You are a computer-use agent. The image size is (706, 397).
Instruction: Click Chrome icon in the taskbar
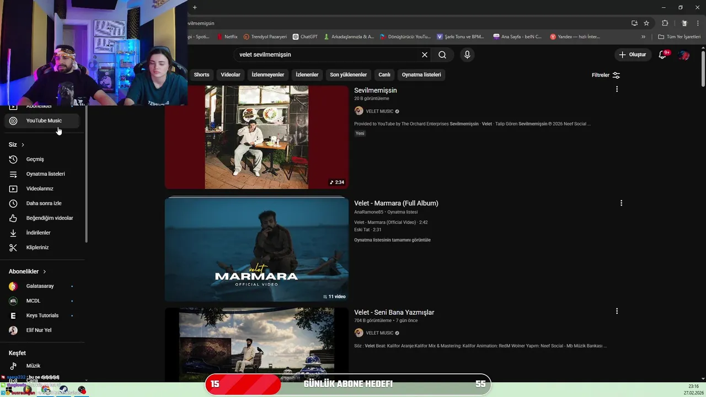pyautogui.click(x=46, y=390)
